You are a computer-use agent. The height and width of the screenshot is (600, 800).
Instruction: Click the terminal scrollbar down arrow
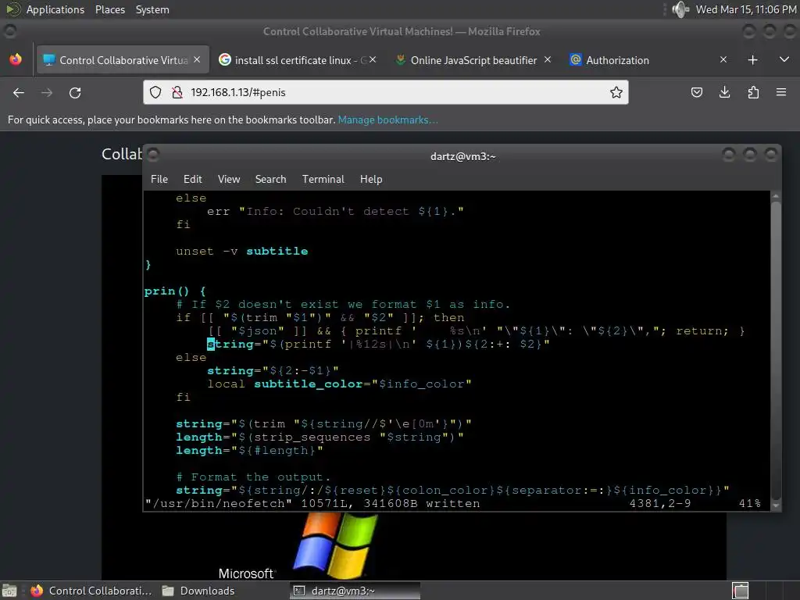776,505
